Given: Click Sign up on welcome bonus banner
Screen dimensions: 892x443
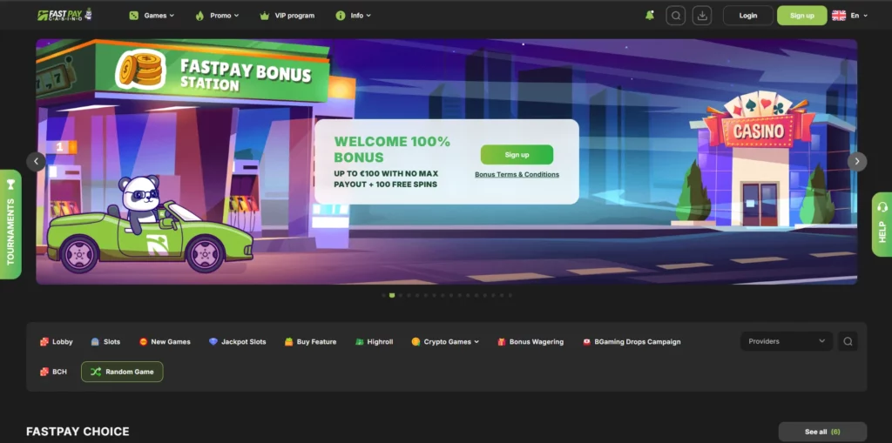Looking at the screenshot, I should point(517,155).
